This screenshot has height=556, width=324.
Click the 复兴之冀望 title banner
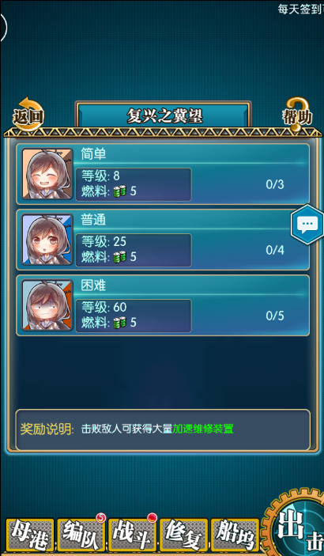pos(164,115)
